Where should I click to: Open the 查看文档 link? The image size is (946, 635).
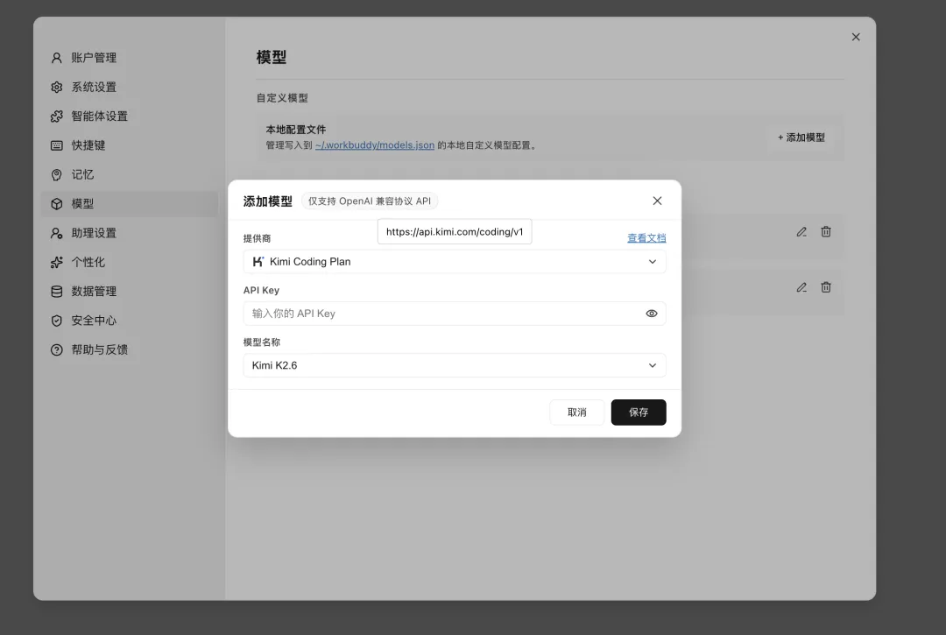point(646,238)
